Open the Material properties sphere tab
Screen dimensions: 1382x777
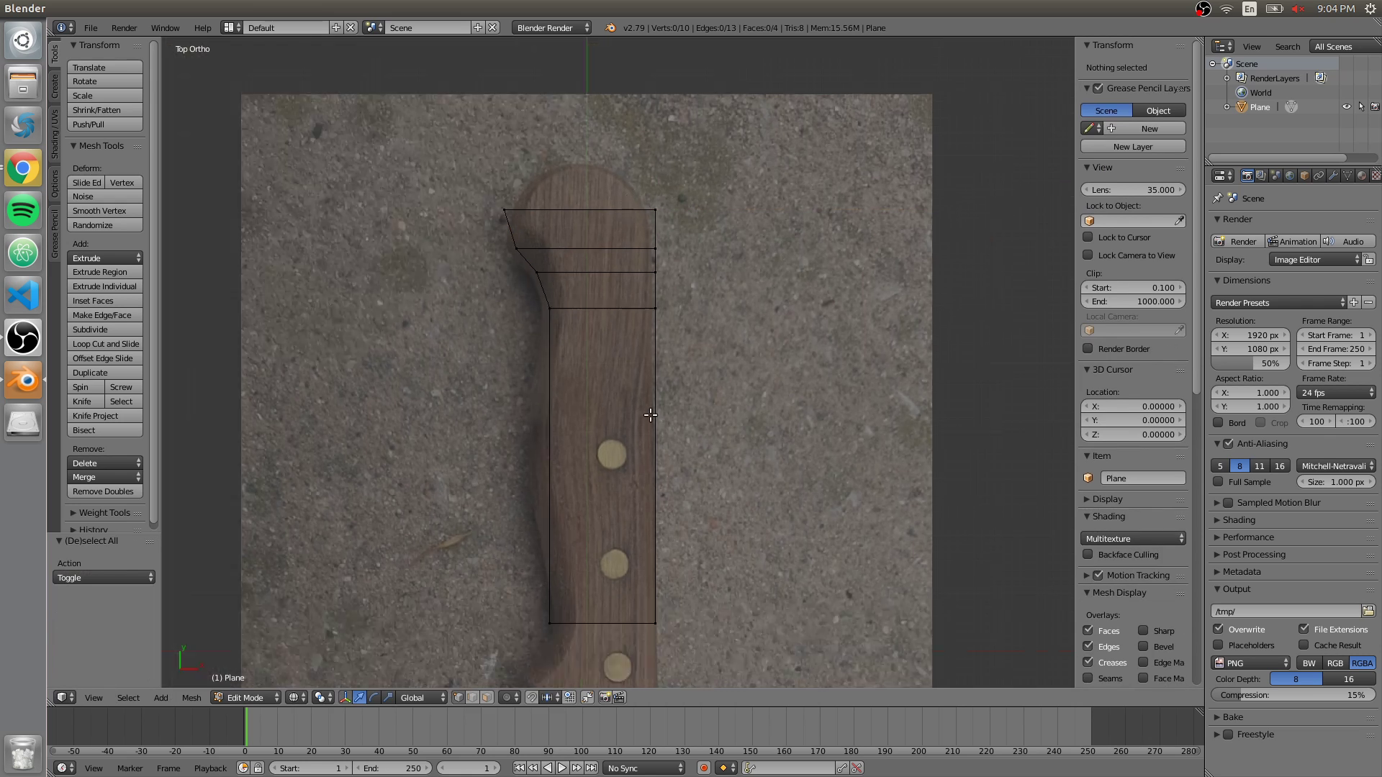click(1362, 176)
